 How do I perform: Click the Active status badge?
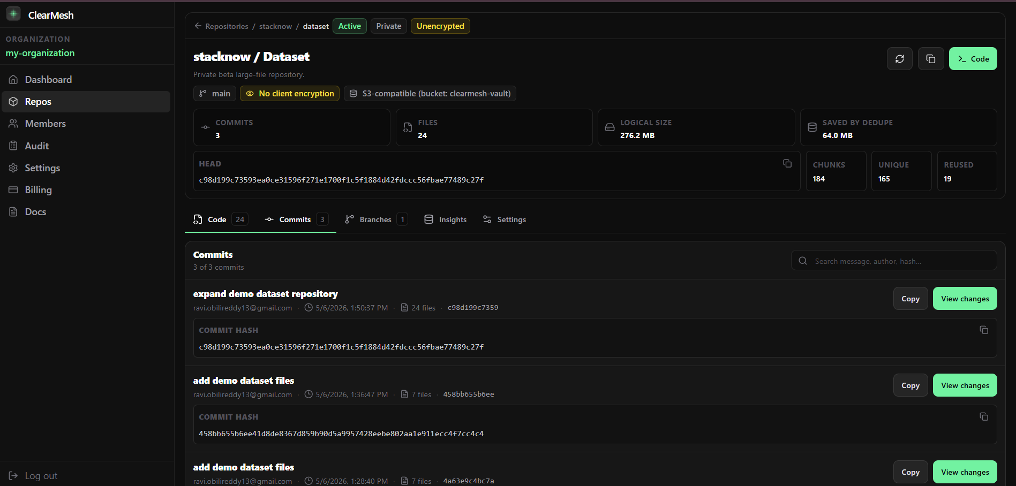tap(350, 26)
